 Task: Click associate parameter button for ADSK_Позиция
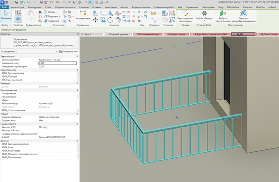[x=78, y=76]
